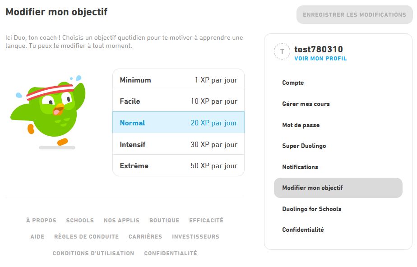Open Super Duolingo settings
Screen dimensions: 417x267
pos(304,146)
